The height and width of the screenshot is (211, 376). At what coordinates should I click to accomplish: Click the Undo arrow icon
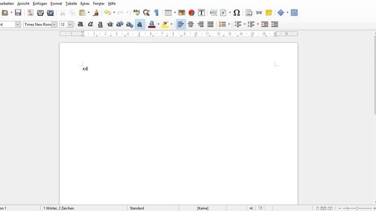(108, 12)
